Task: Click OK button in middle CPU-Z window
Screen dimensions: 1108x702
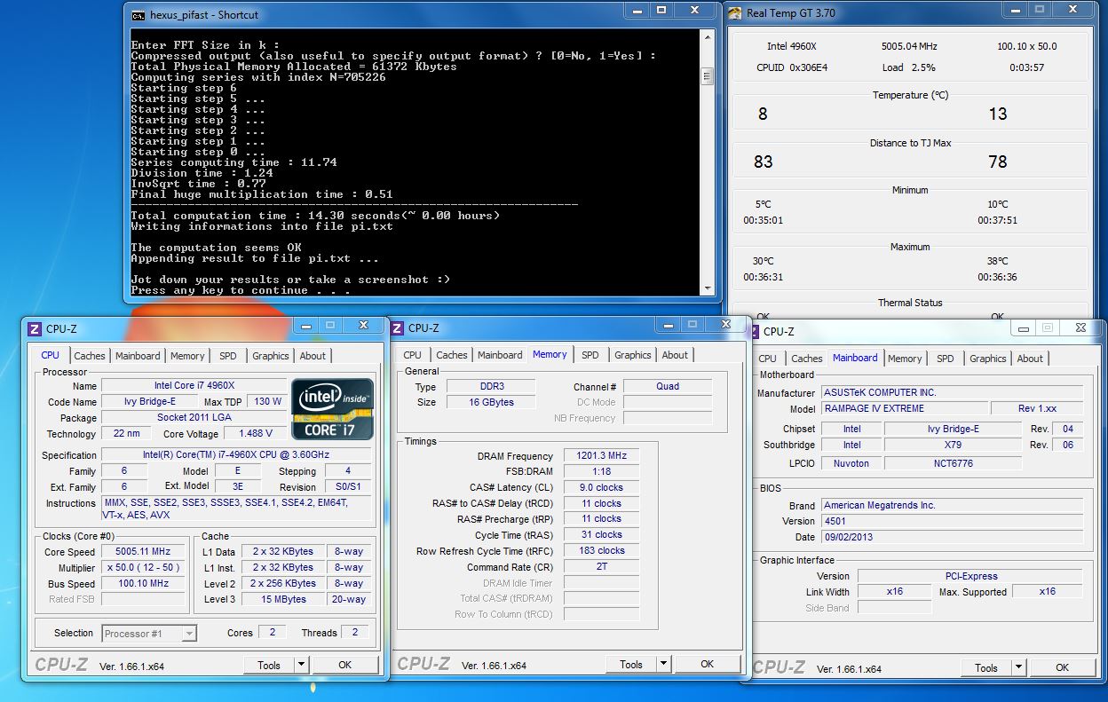Action: 707,664
